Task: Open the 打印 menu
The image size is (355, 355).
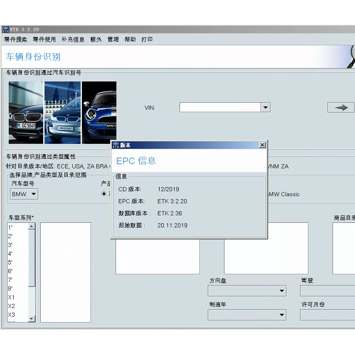Action: (x=147, y=39)
